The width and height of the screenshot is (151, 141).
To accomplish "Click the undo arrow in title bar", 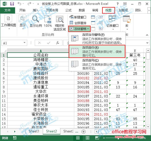I will click(20, 4).
